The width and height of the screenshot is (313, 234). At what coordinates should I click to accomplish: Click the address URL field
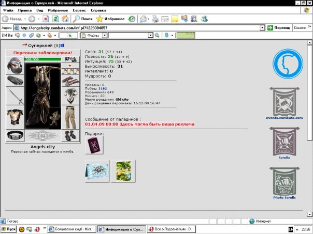click(x=137, y=28)
